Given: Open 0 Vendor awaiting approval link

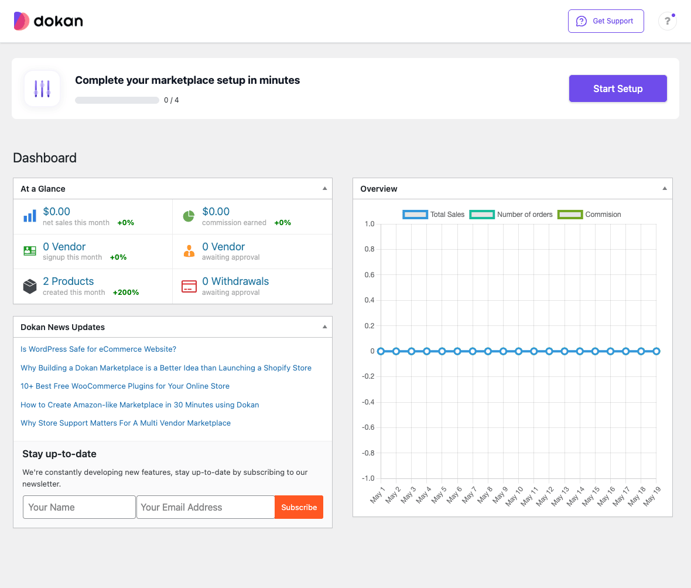Looking at the screenshot, I should pos(224,247).
